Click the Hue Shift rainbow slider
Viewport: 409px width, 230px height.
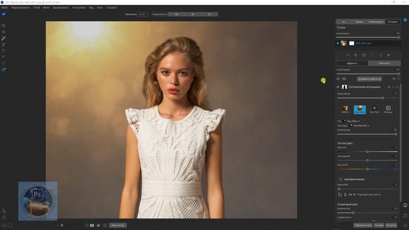tap(367, 169)
